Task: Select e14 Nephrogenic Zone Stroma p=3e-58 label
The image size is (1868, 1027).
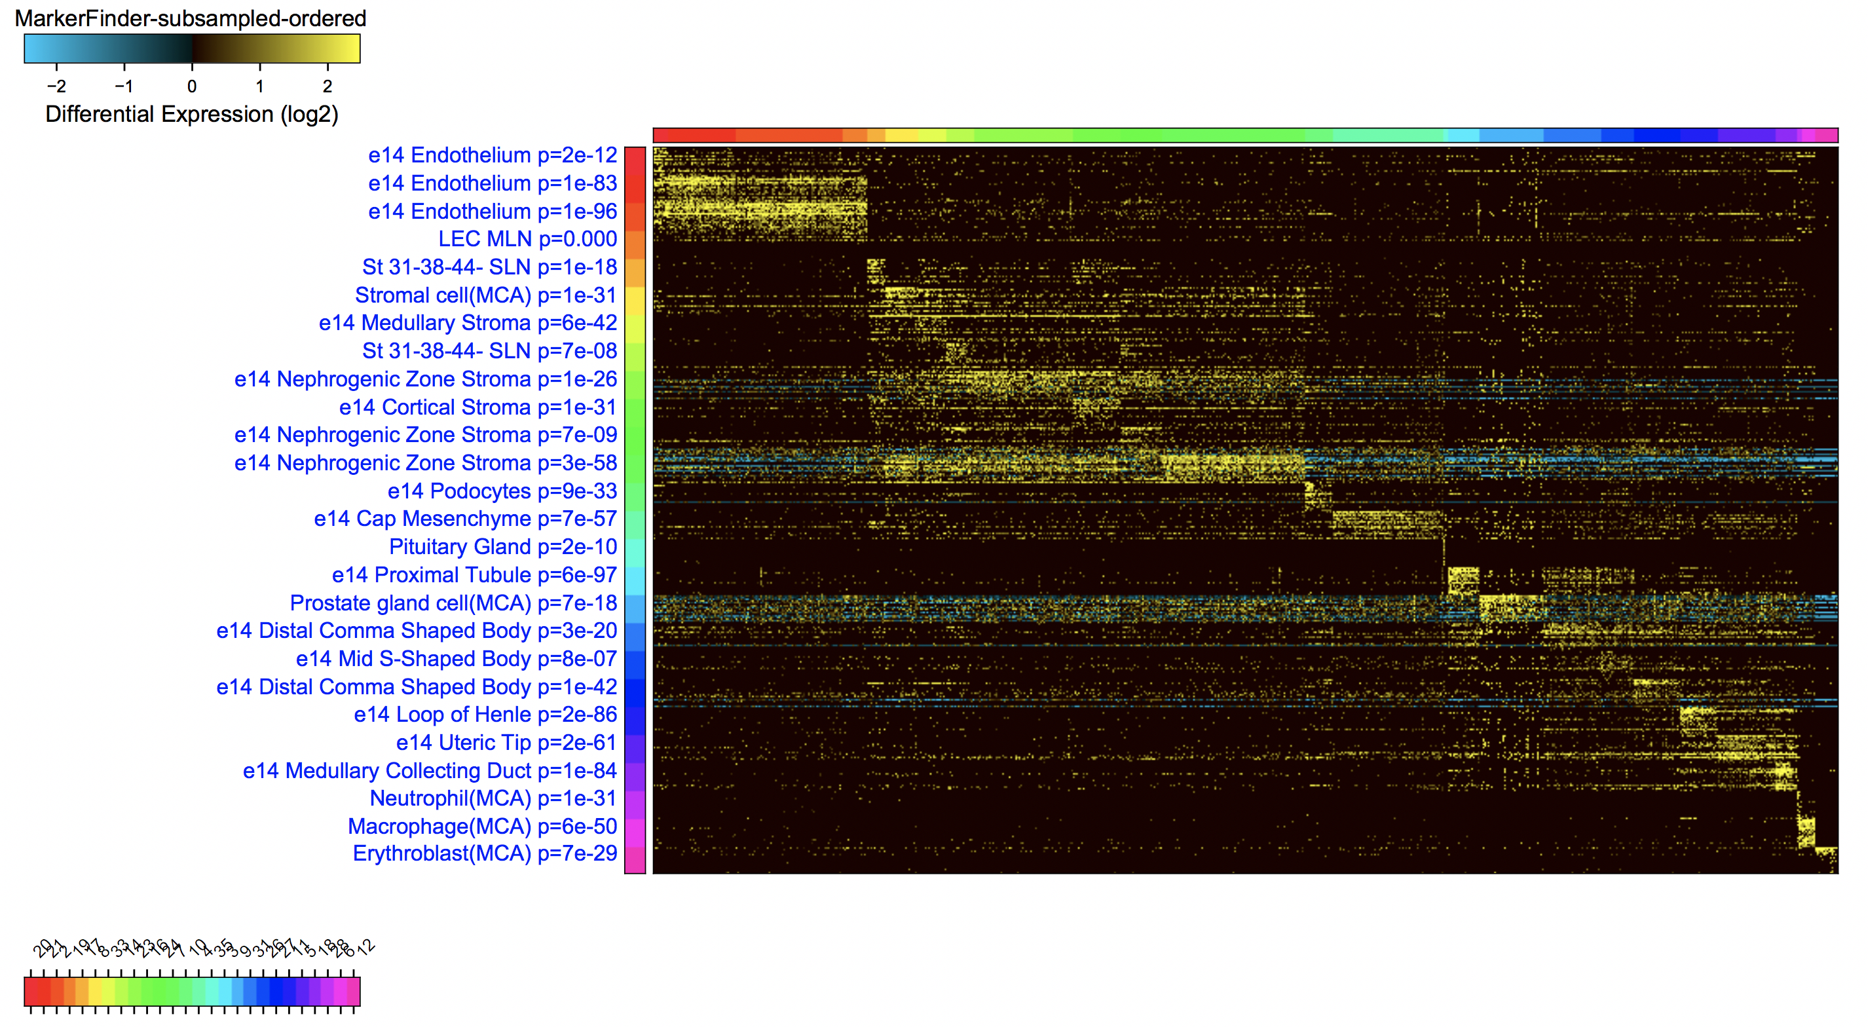Action: [x=426, y=462]
